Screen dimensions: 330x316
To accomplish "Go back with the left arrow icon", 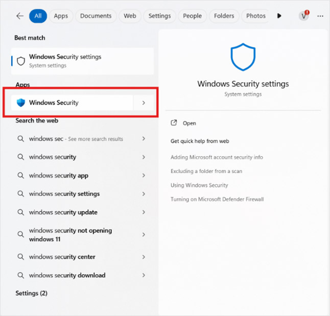I will 20,16.
